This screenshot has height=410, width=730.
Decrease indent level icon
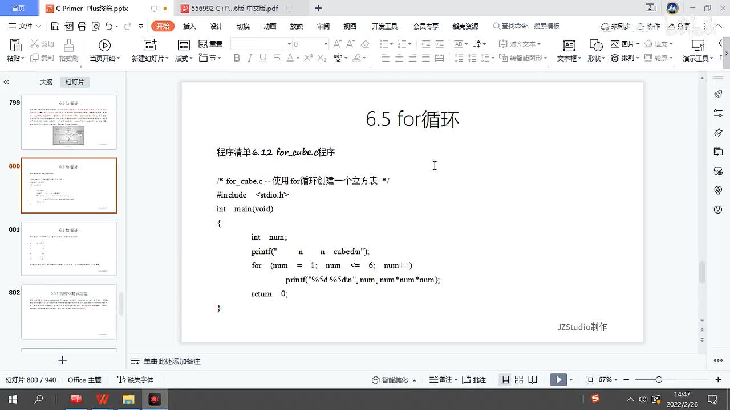tap(425, 44)
